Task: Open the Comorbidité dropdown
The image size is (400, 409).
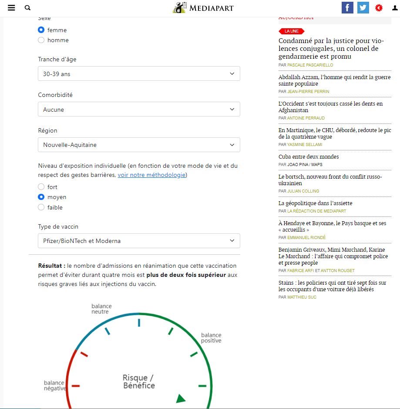Action: pyautogui.click(x=139, y=109)
